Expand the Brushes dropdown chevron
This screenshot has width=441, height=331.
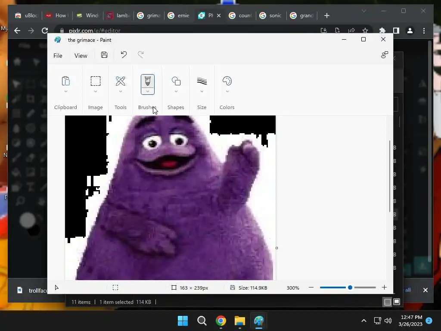(x=147, y=91)
